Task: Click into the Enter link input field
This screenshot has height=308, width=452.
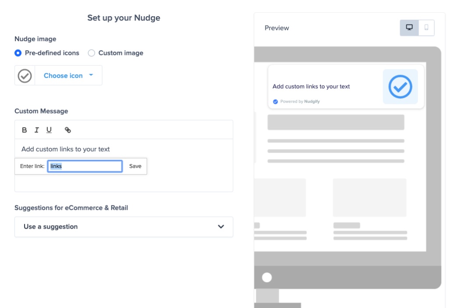Action: coord(85,166)
